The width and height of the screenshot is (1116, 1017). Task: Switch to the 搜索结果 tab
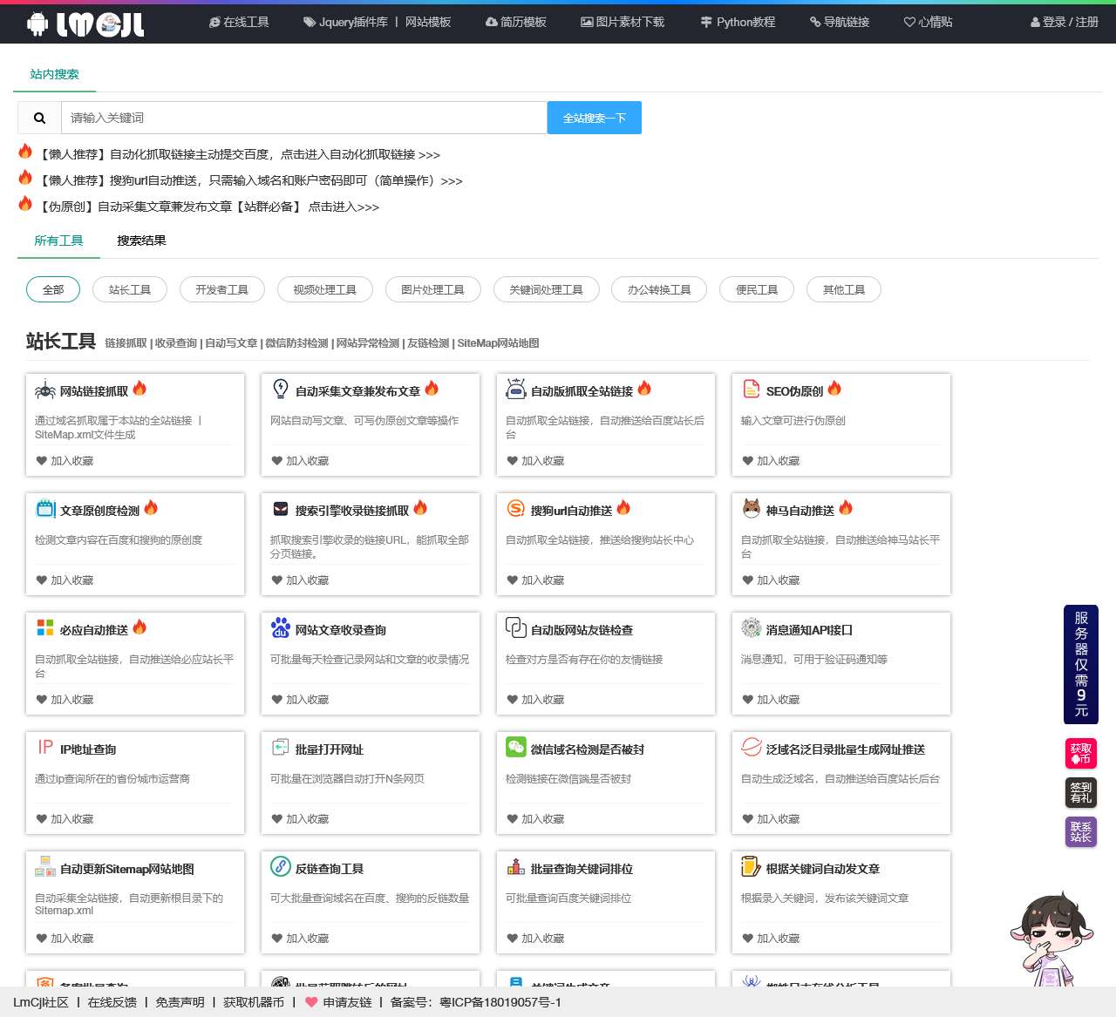coord(140,241)
